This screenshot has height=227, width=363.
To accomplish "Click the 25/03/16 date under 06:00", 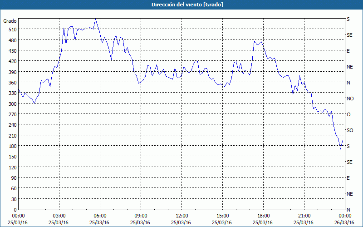I will click(x=99, y=222).
